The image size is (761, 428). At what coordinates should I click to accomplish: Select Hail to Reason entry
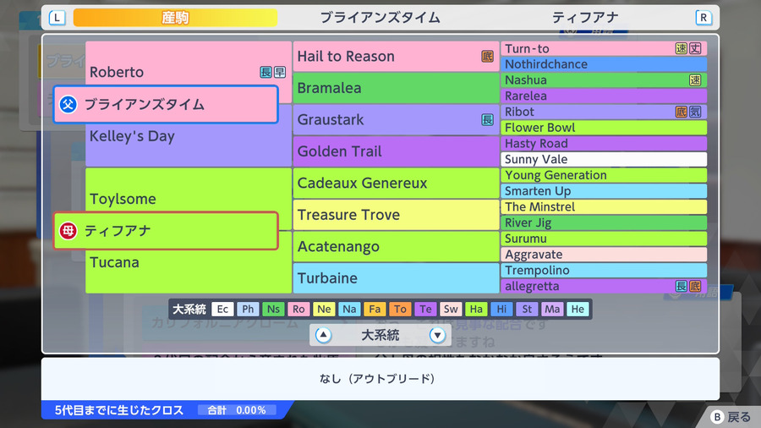click(396, 57)
